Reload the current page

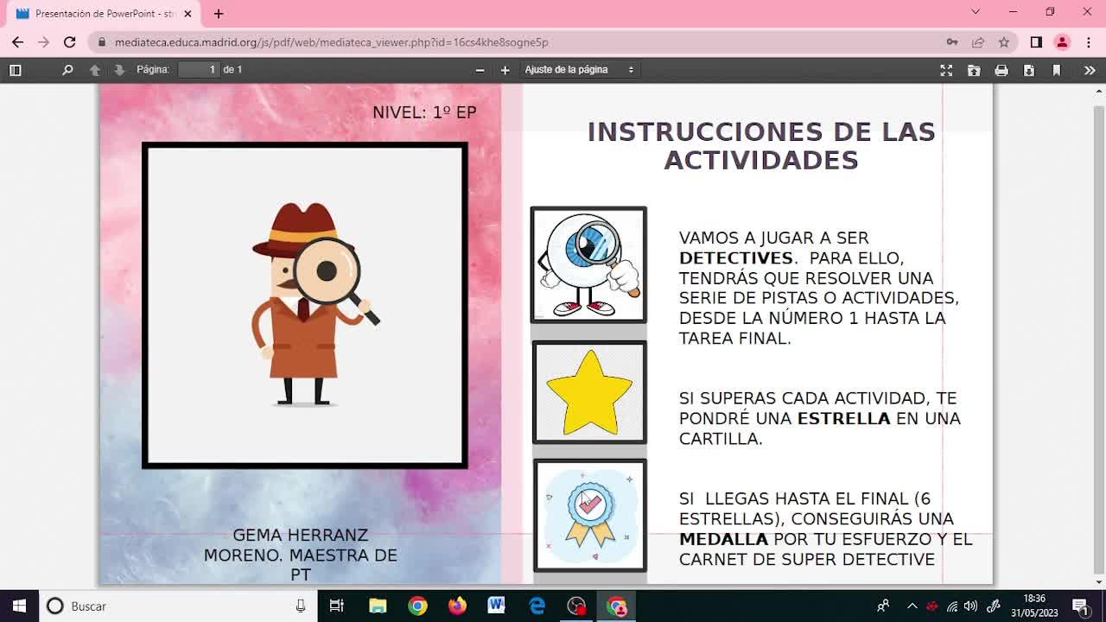pyautogui.click(x=70, y=42)
